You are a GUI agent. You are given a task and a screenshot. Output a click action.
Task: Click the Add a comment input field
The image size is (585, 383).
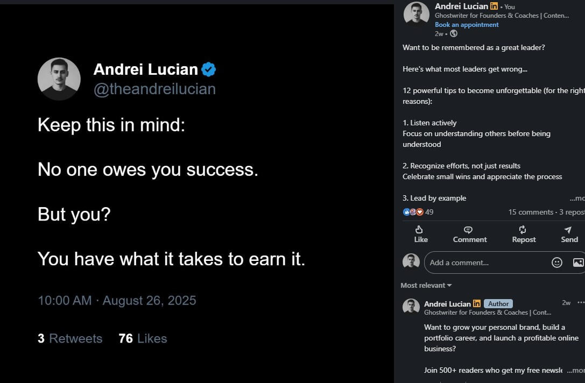[x=484, y=263]
